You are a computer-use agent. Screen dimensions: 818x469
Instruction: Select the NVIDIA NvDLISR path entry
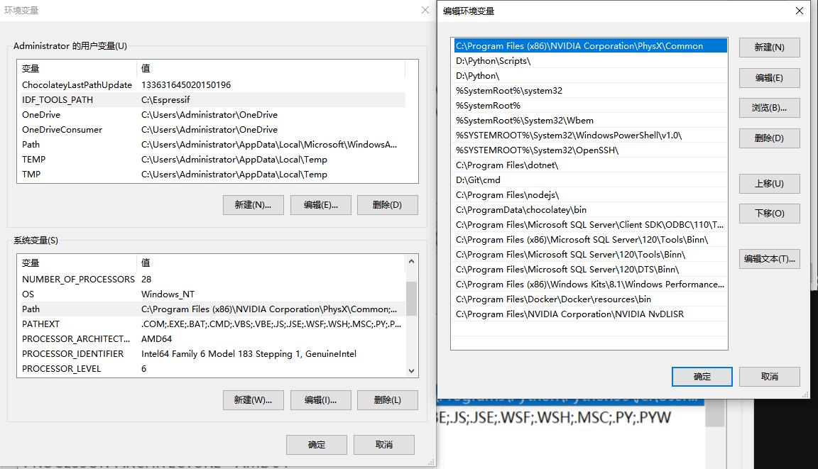pos(590,314)
